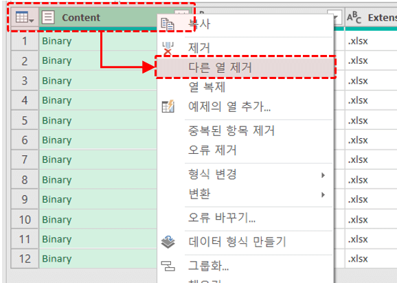Select 오류 제거 menu entry
The image size is (397, 283).
coord(212,150)
